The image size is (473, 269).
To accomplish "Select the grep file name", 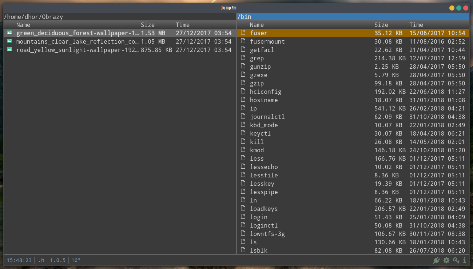I will click(x=257, y=58).
